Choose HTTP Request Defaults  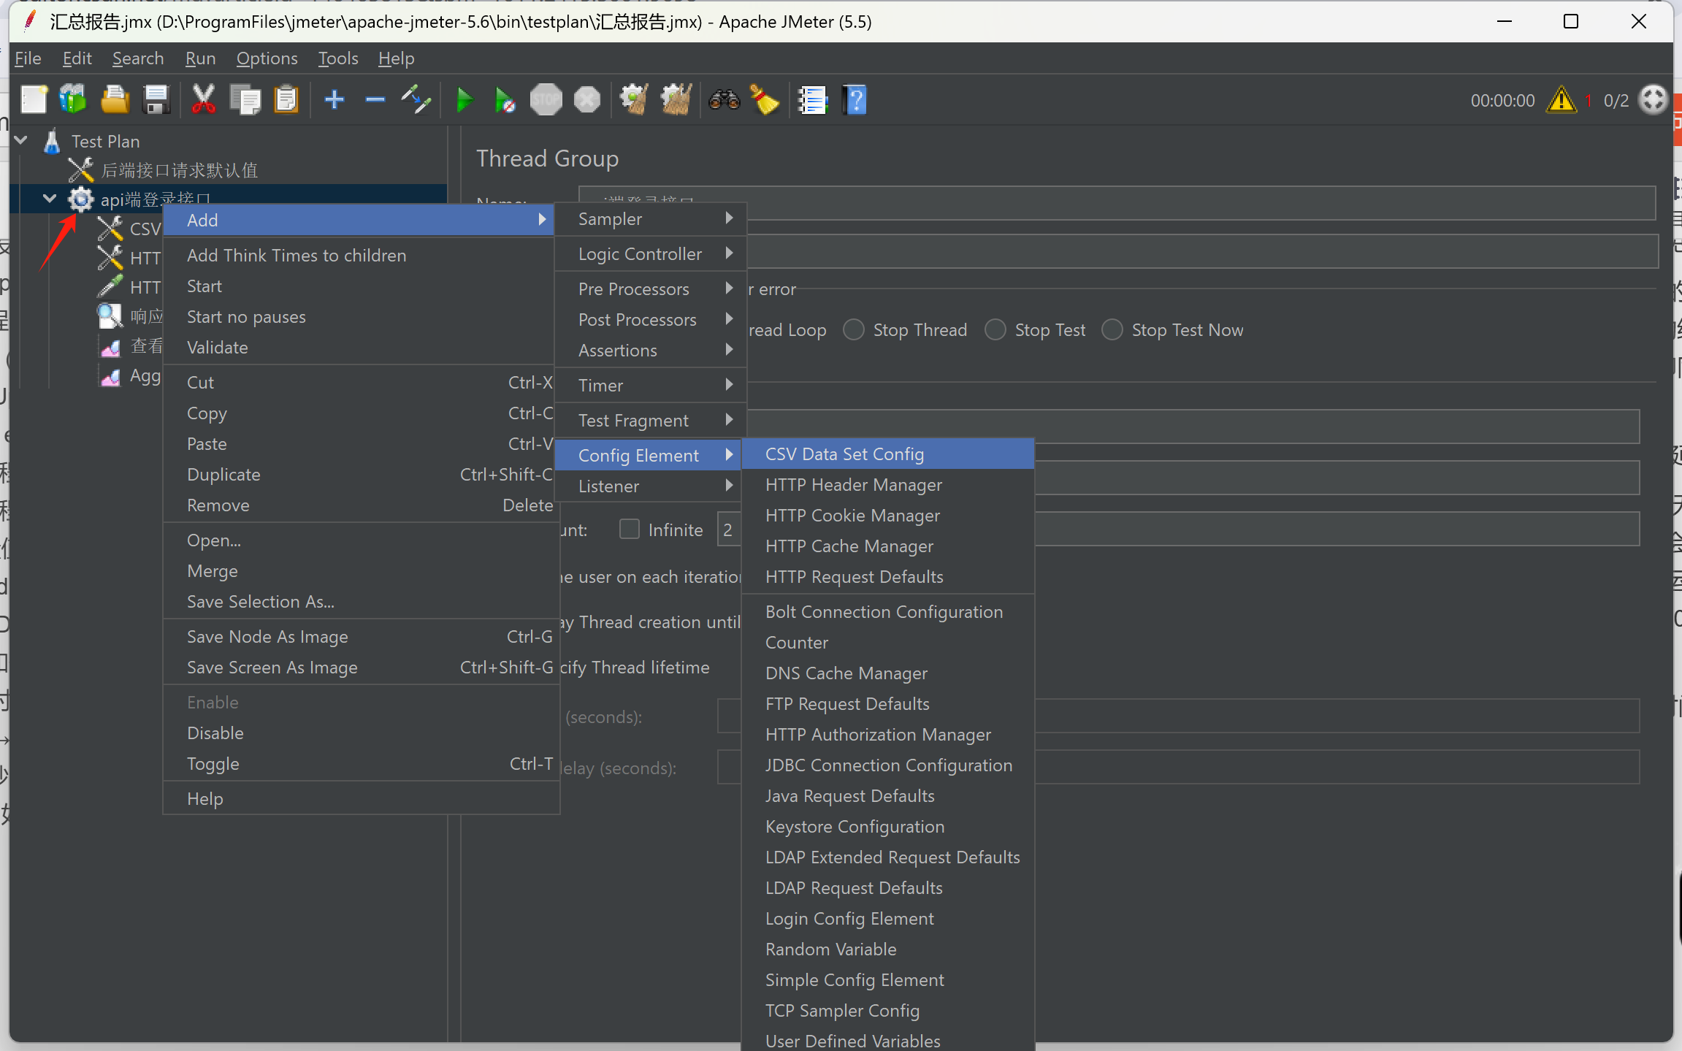(x=888, y=577)
